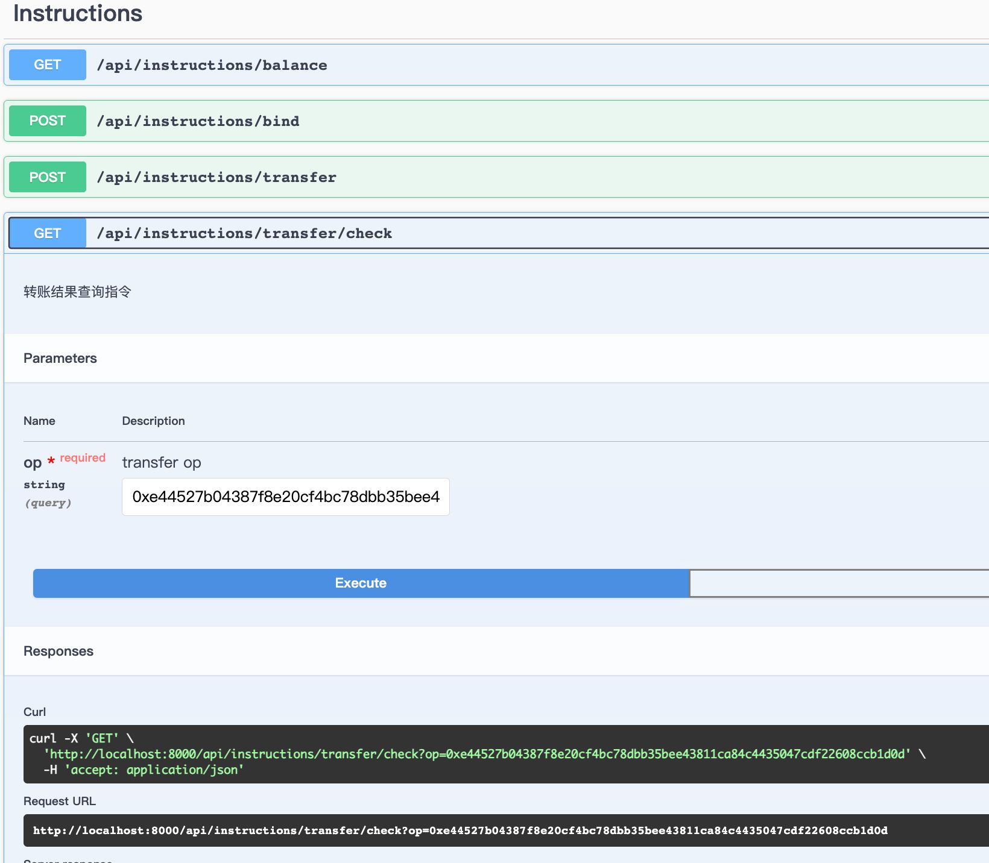
Task: Click the 'Curl' label
Action: point(34,712)
